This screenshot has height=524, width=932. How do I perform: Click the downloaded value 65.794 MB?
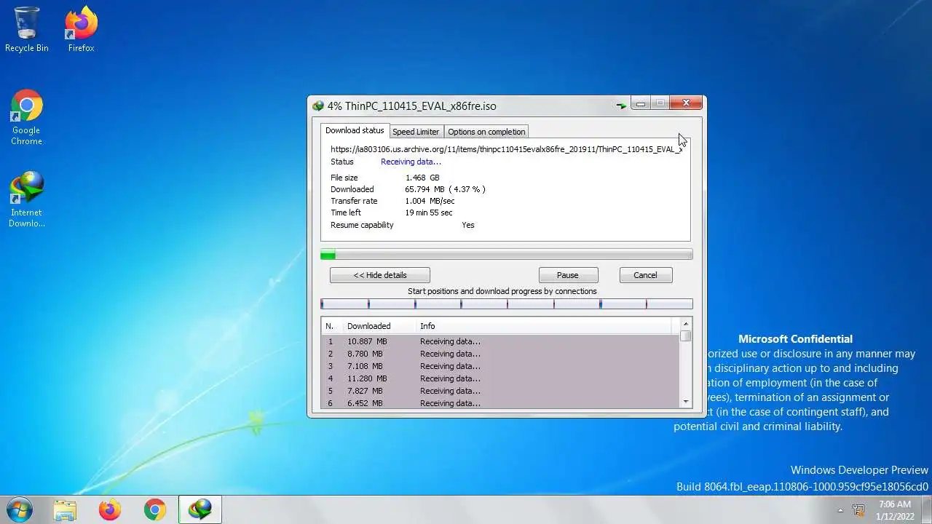445,189
